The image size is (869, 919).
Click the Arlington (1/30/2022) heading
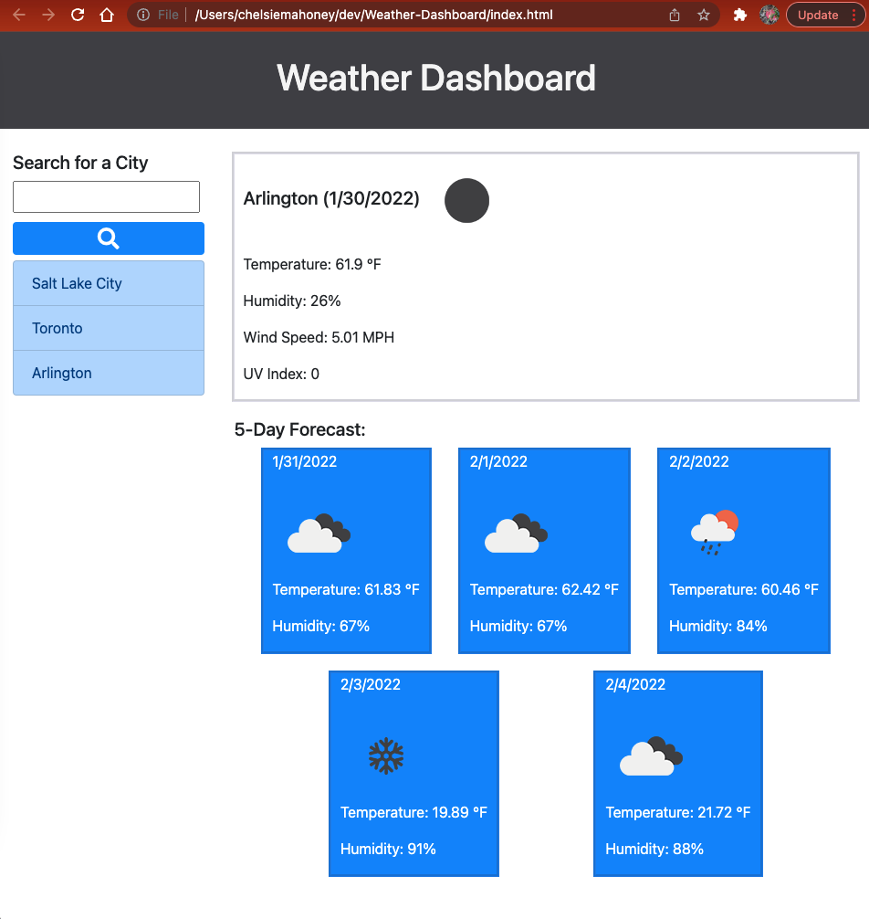click(331, 198)
